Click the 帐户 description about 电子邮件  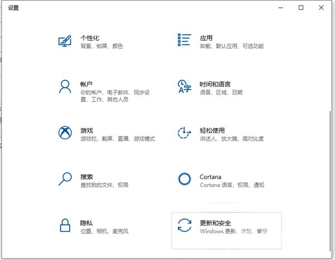pos(115,96)
